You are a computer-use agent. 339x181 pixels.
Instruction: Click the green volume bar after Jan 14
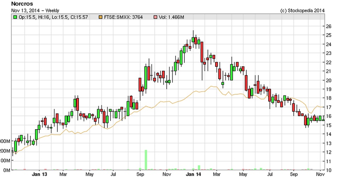coord(199,168)
